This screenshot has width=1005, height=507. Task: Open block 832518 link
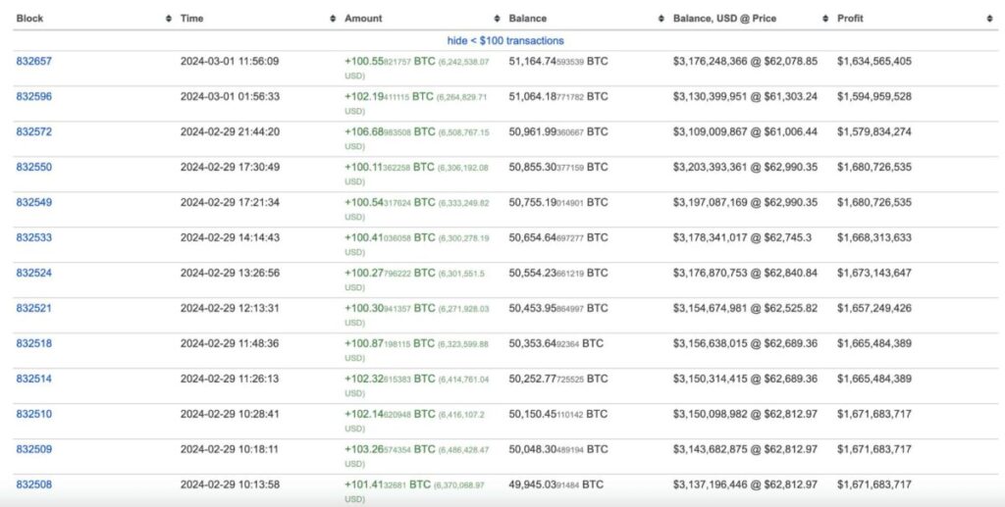[34, 343]
